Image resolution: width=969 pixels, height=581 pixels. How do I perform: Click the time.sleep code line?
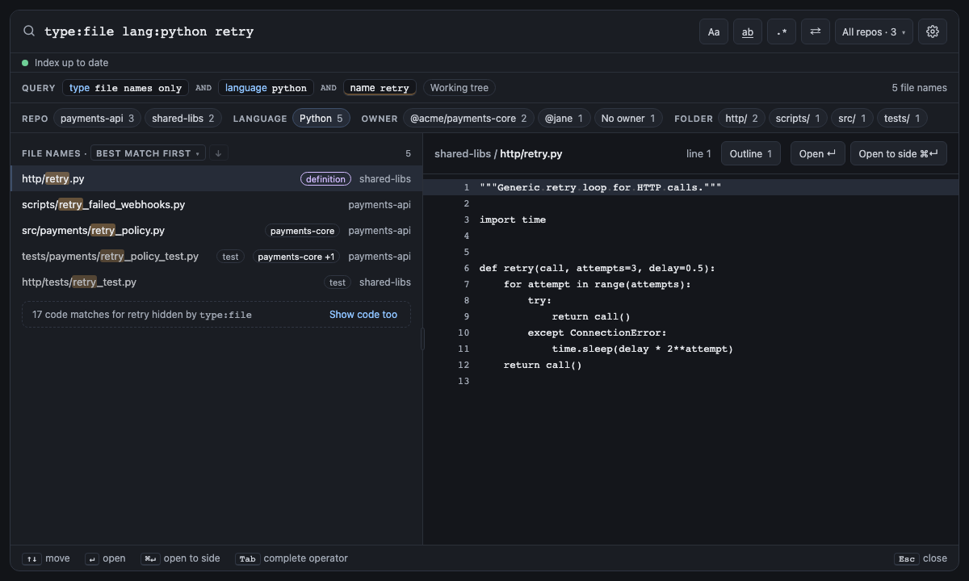(x=643, y=349)
